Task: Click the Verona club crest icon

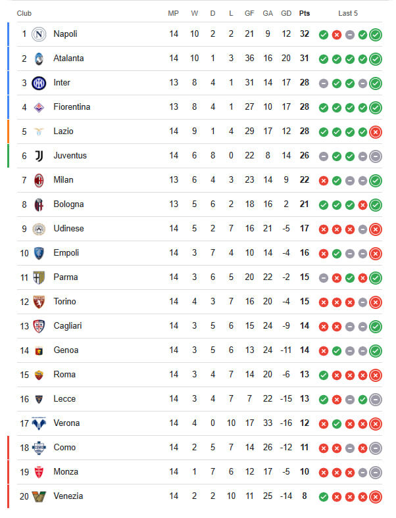Action: coord(39,423)
